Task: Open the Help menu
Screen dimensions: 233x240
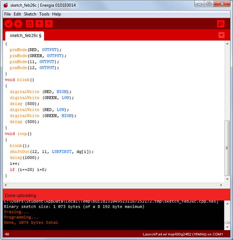Action: tap(56, 14)
